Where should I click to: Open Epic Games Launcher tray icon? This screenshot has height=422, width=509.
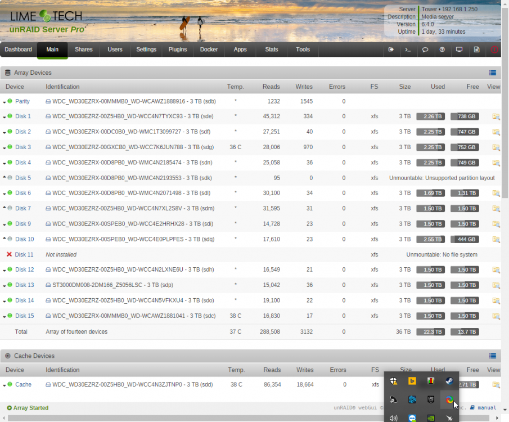431,399
